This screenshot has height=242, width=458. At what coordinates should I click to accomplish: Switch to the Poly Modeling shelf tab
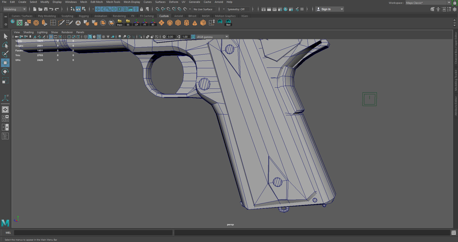pyautogui.click(x=47, y=16)
